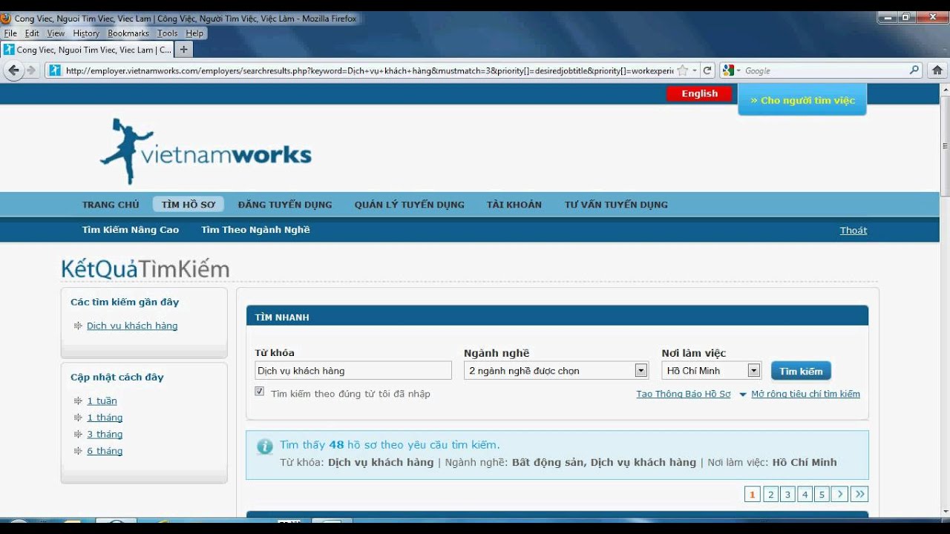Click the VietnamWorks logo
The image size is (950, 534).
pyautogui.click(x=206, y=151)
